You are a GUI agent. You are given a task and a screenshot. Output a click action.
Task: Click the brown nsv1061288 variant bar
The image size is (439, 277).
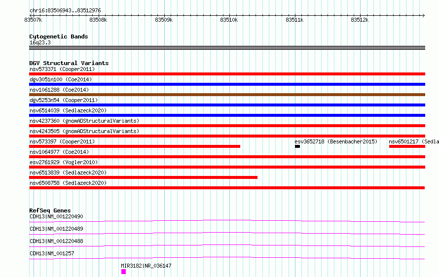[x=227, y=95]
